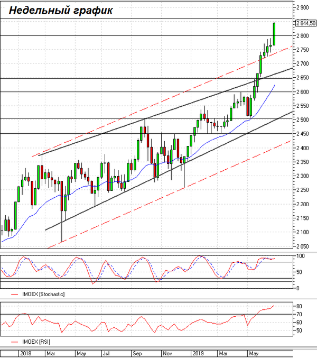Viewport: 317px width, 358px height.
Task: Click the 2018 label on the time axis
Action: (25, 353)
